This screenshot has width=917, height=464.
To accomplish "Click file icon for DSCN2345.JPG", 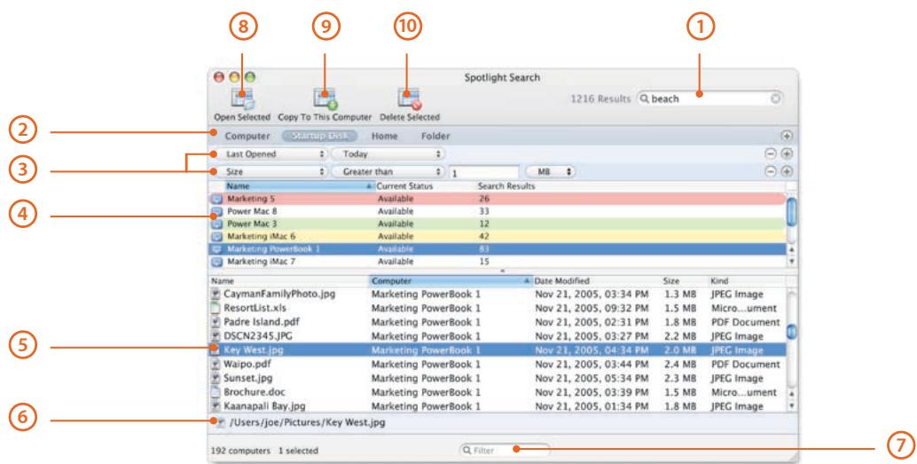I will click(216, 336).
